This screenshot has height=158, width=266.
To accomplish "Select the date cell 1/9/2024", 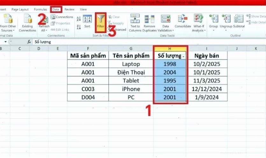I will click(x=206, y=97).
